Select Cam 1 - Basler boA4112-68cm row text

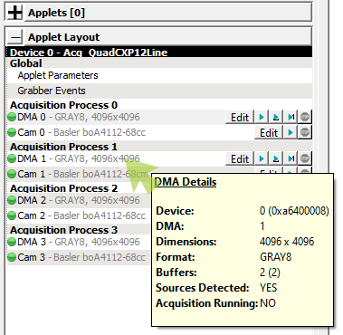point(82,174)
